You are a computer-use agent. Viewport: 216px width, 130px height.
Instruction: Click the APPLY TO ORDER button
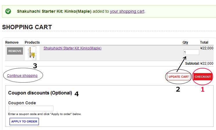[24, 122]
